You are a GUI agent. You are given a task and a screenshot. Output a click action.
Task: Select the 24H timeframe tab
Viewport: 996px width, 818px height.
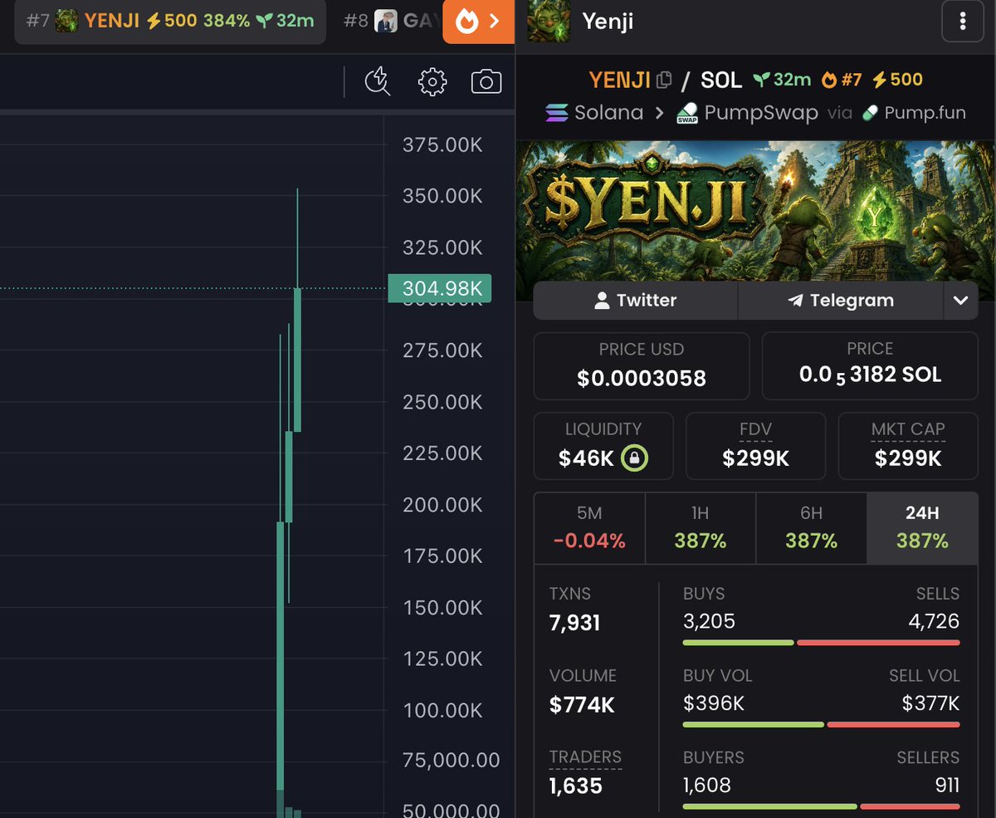coord(922,528)
